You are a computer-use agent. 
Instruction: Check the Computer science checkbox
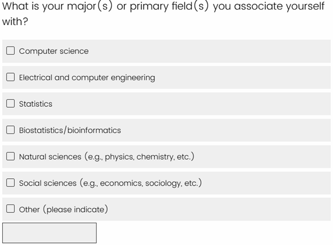(11, 51)
